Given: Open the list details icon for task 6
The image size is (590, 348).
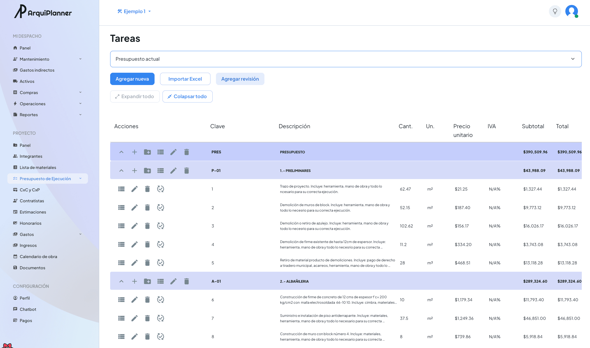Looking at the screenshot, I should pyautogui.click(x=121, y=300).
